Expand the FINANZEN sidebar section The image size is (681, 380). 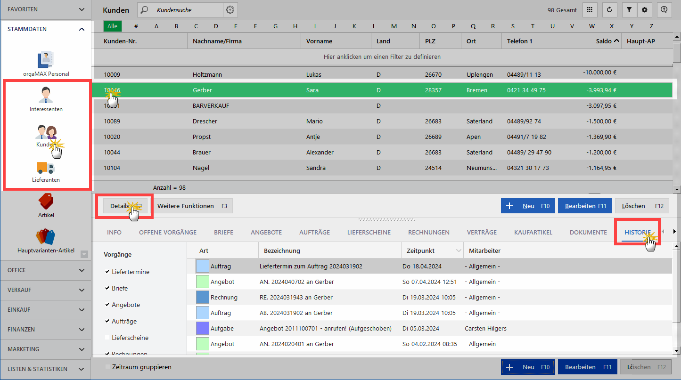click(x=82, y=330)
